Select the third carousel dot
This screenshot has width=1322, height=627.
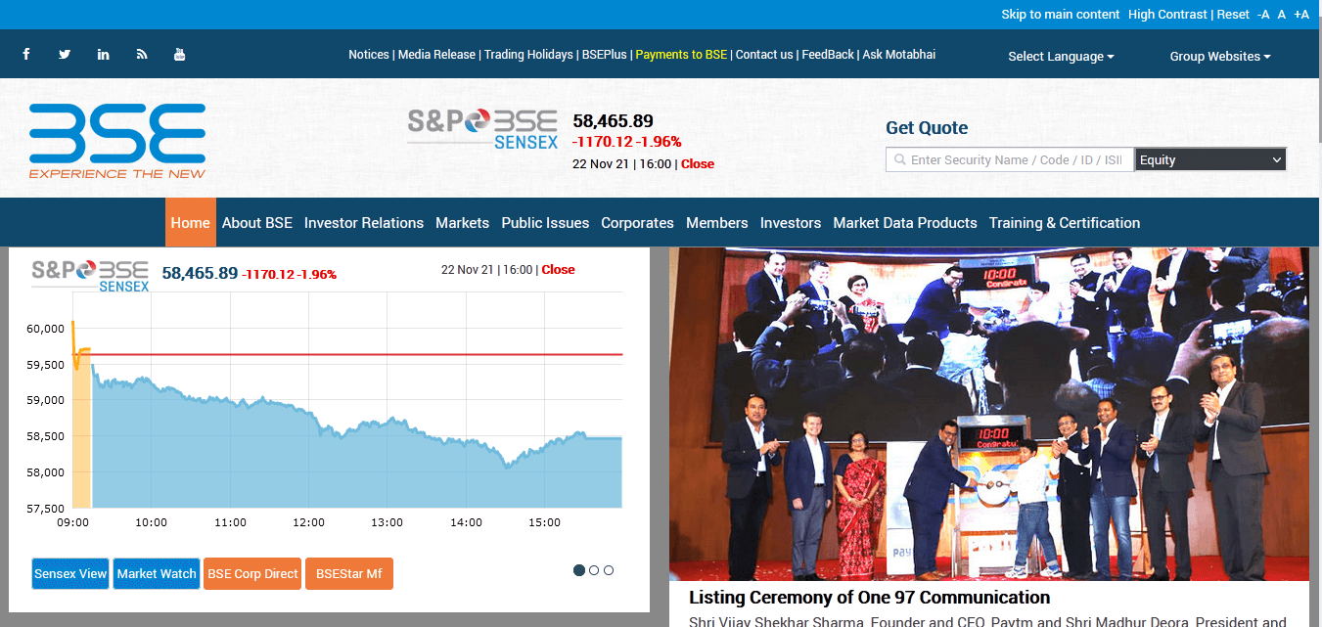click(x=608, y=569)
